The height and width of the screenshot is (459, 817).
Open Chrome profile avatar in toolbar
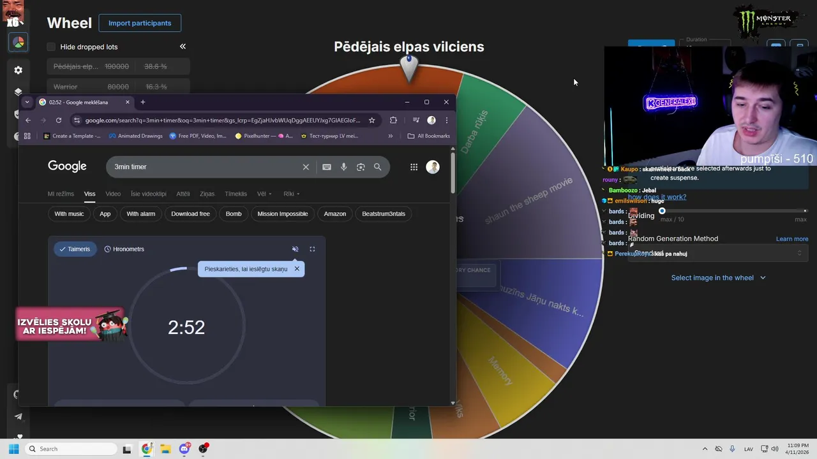pos(431,120)
